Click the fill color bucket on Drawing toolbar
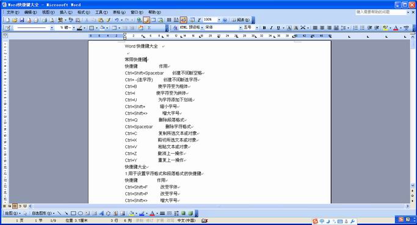 point(131,213)
